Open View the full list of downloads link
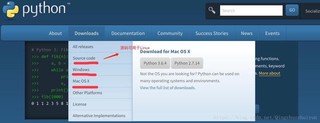The image size is (320, 123). click(x=168, y=88)
